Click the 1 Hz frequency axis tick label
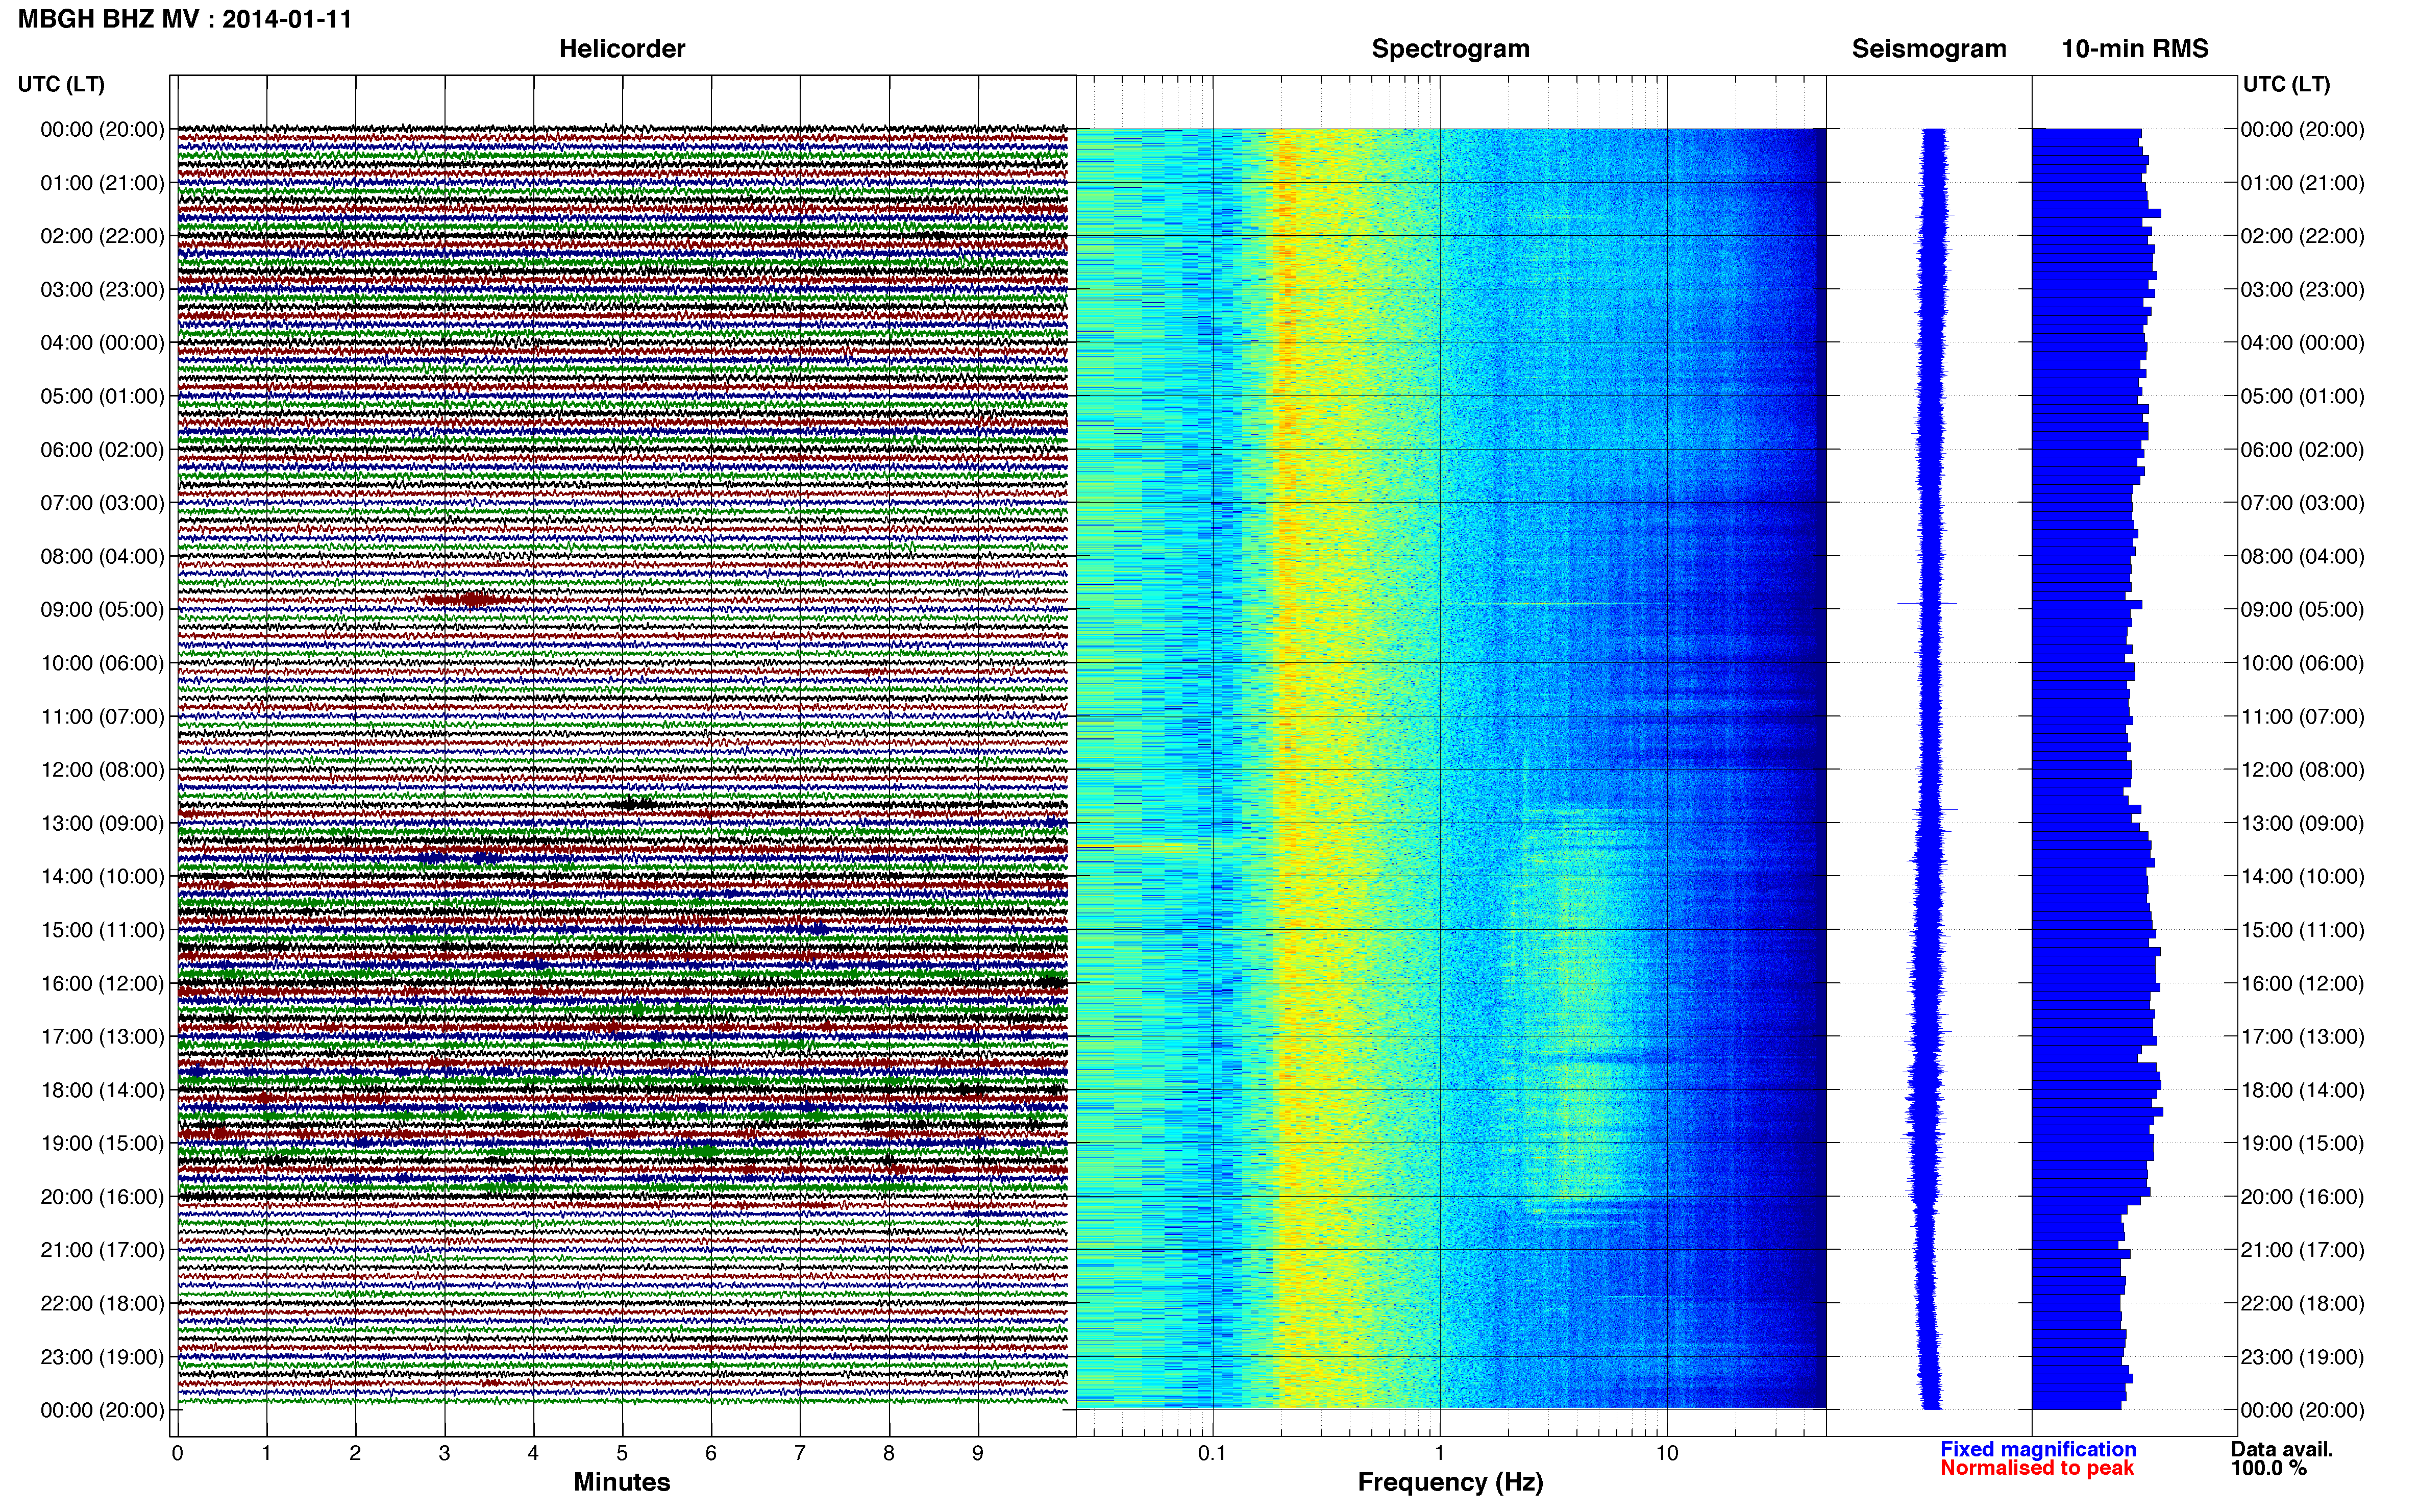2419x1512 pixels. click(x=1440, y=1453)
